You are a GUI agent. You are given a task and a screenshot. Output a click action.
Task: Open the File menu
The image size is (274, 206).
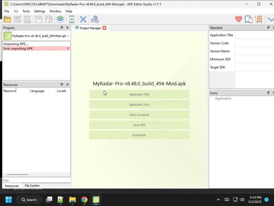point(7,11)
